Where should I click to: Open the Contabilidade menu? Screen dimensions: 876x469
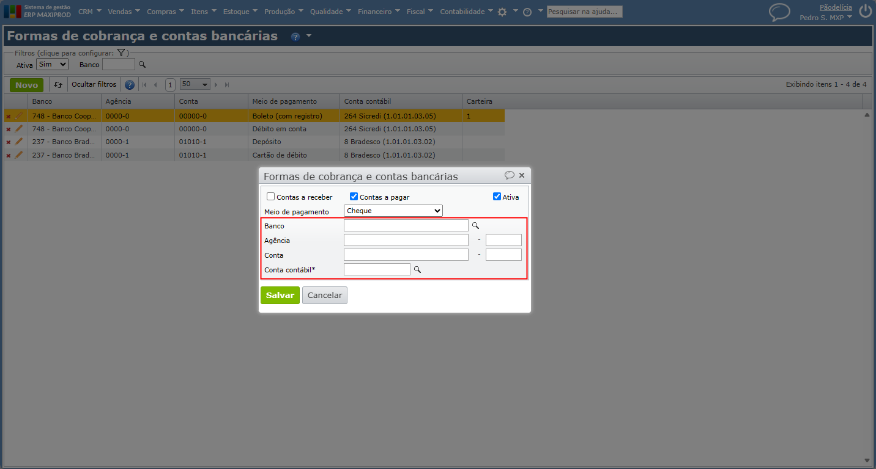467,12
